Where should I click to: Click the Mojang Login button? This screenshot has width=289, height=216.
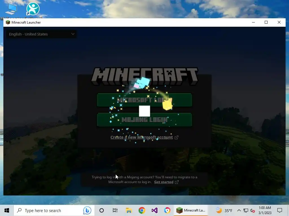[x=144, y=120]
